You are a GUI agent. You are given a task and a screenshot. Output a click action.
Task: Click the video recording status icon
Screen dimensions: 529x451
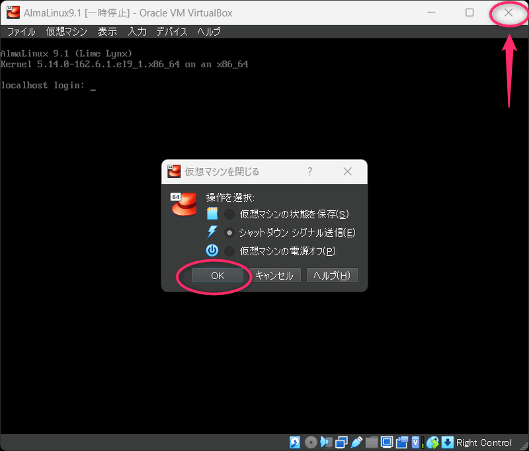pos(402,442)
